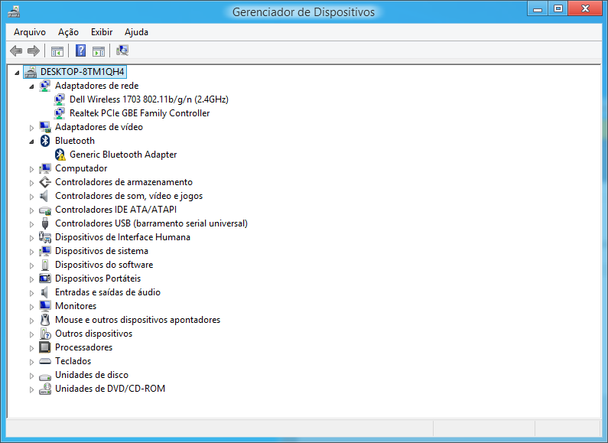This screenshot has width=608, height=443.
Task: Open the Exibir menu
Action: (102, 32)
